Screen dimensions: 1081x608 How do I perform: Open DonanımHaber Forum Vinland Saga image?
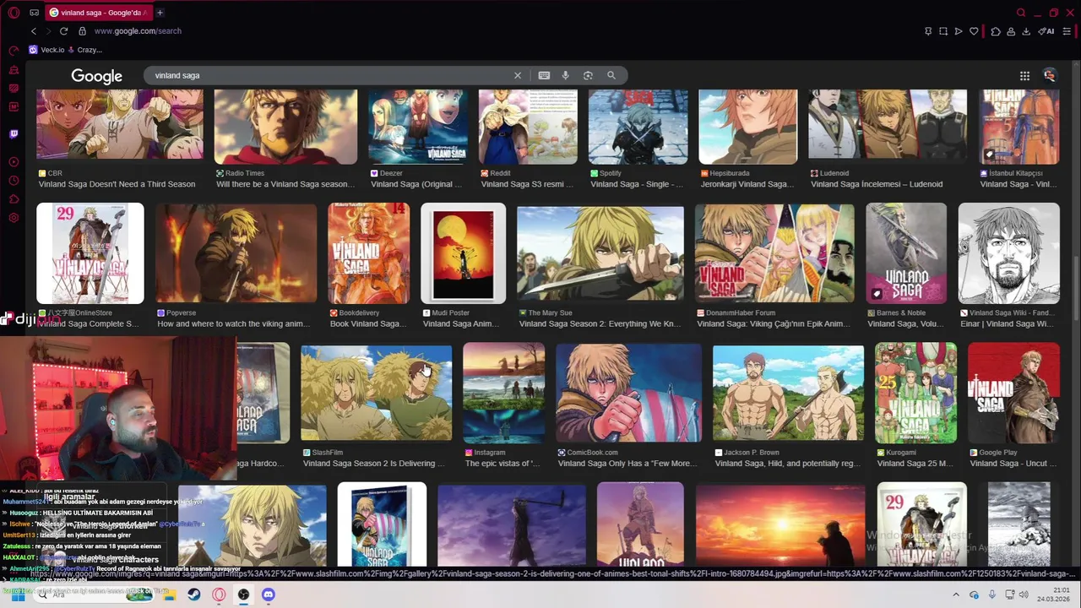774,253
